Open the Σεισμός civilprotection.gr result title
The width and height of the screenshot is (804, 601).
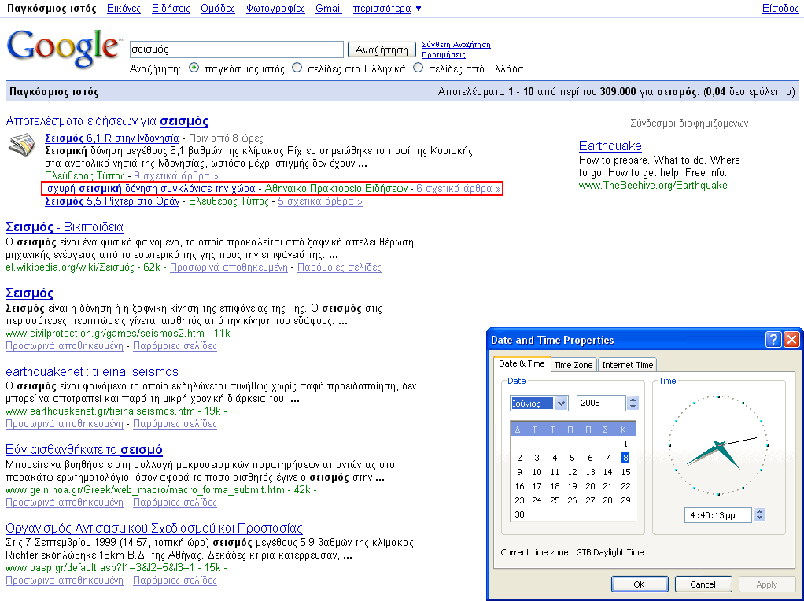[29, 293]
